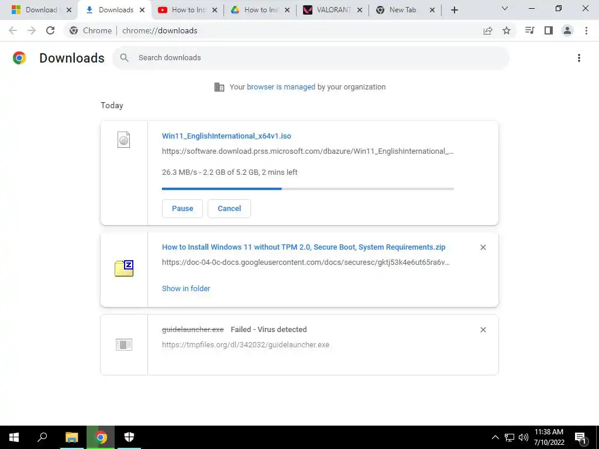Close the New Tab tab

pos(432,11)
